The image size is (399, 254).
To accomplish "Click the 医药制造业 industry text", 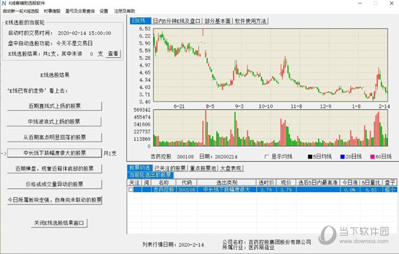I will [x=261, y=247].
